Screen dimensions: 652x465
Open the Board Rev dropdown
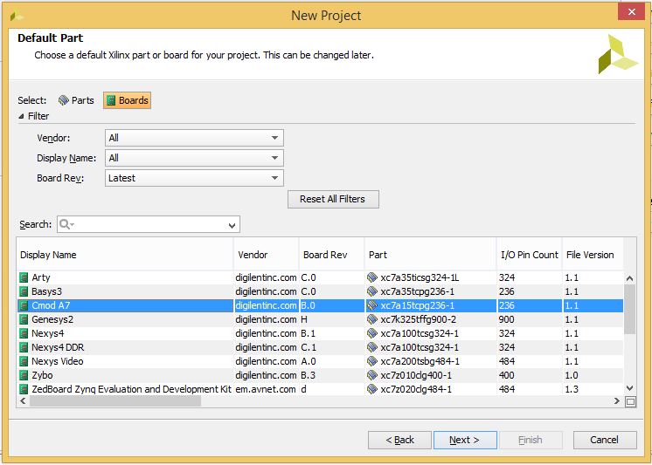[194, 178]
